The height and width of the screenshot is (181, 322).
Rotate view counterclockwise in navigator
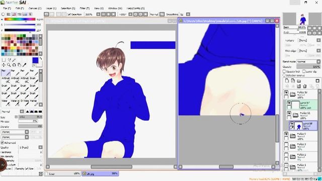pyautogui.click(x=310, y=33)
